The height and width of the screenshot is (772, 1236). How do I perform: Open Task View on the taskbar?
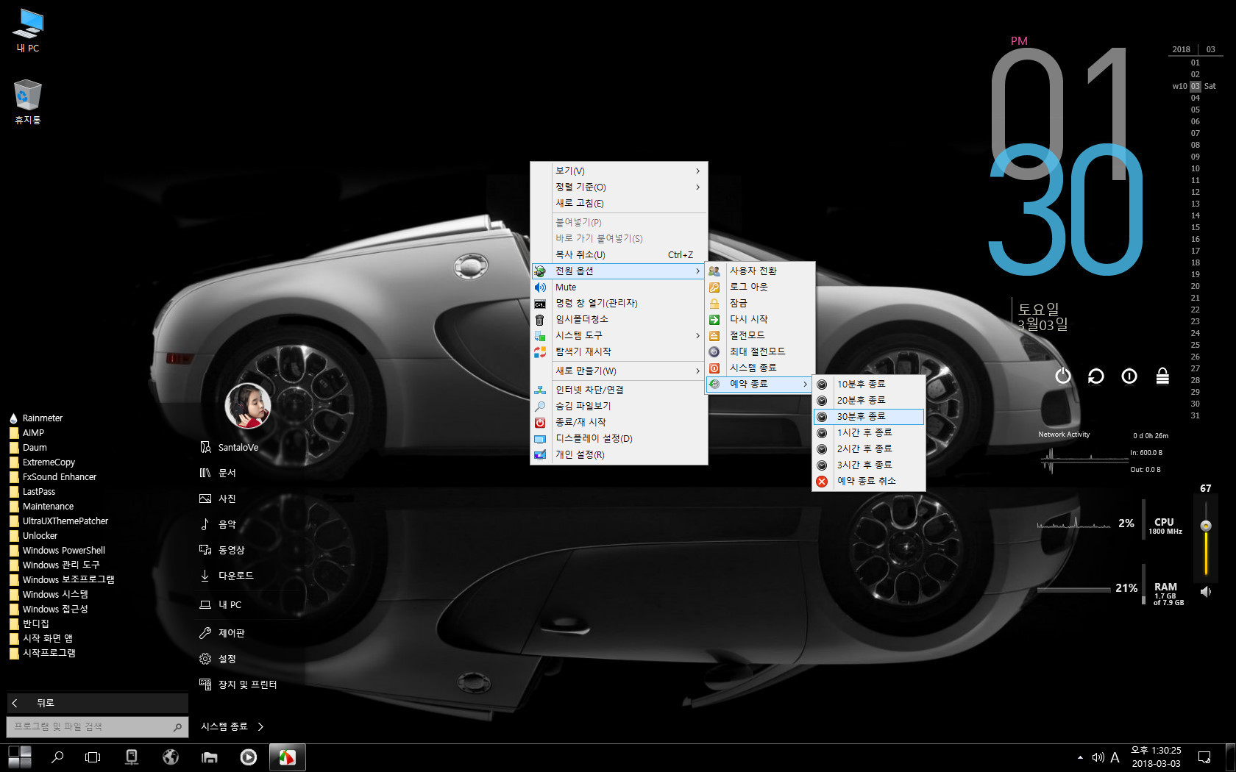[93, 757]
